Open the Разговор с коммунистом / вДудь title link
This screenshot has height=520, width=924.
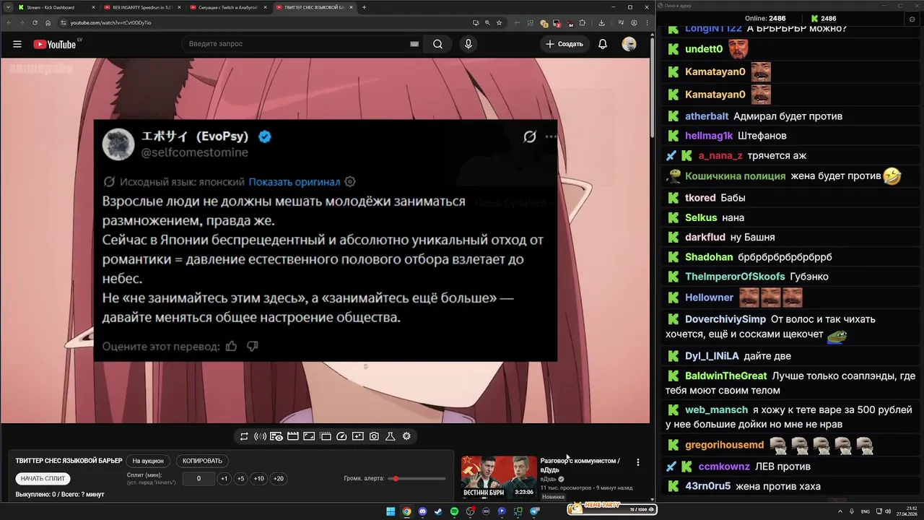point(580,464)
